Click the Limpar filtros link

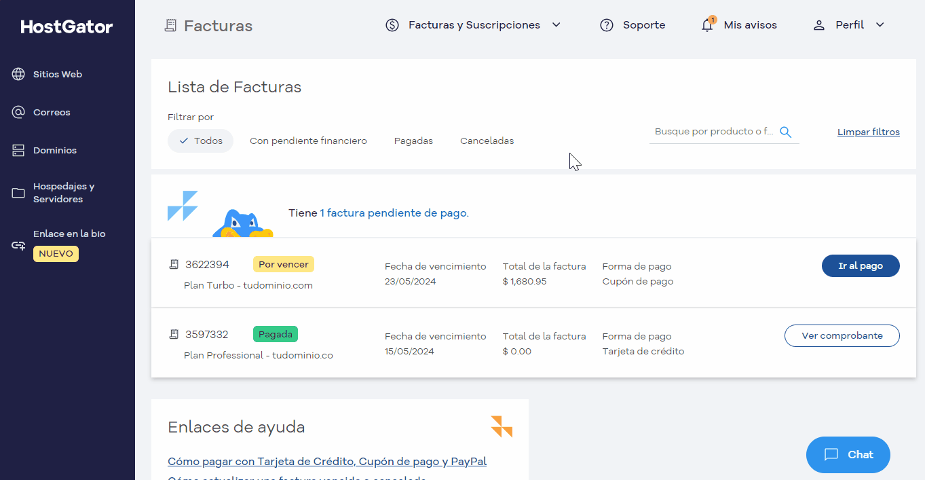pos(869,132)
